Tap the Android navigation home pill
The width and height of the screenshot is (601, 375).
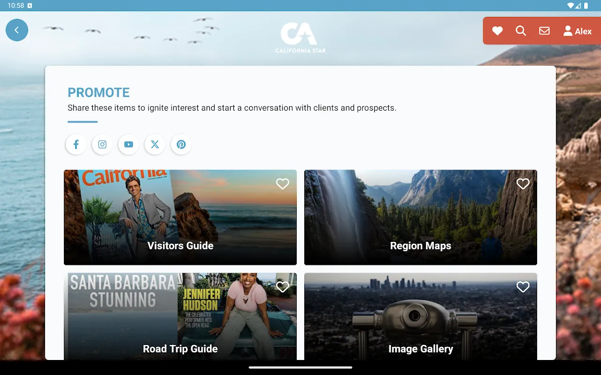coord(300,367)
